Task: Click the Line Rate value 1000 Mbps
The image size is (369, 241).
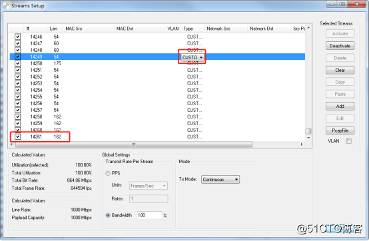Action: pos(81,210)
